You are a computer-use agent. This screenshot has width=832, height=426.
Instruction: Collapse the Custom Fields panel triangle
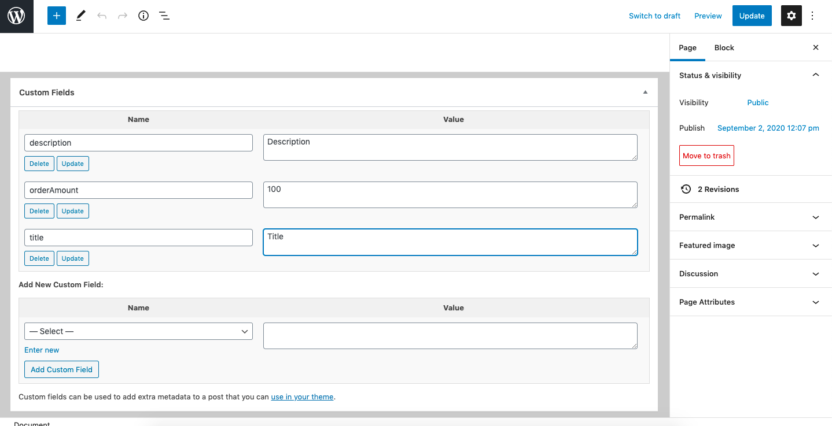[646, 92]
